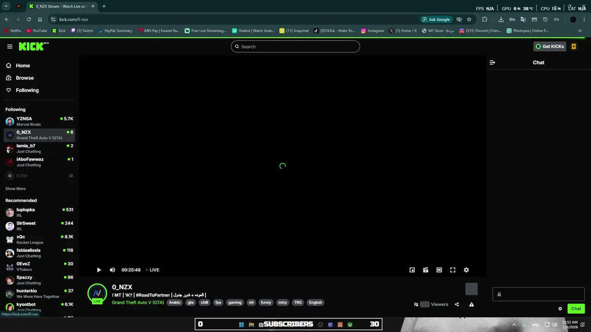The image size is (591, 332).
Task: Click Ask Google in the address bar
Action: (x=436, y=19)
